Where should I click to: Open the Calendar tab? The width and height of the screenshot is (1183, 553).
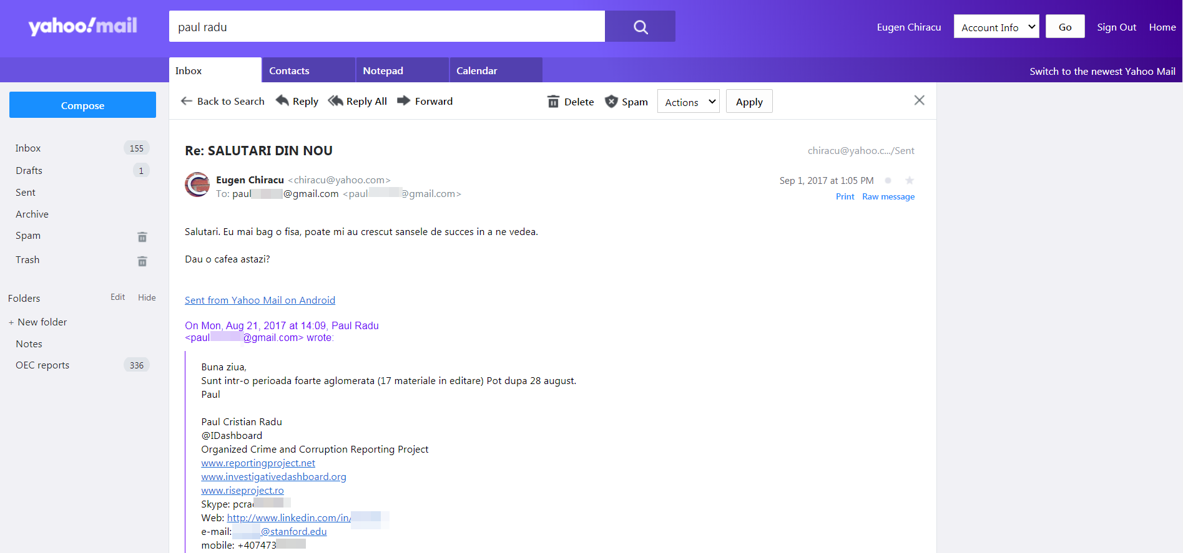tap(496, 70)
